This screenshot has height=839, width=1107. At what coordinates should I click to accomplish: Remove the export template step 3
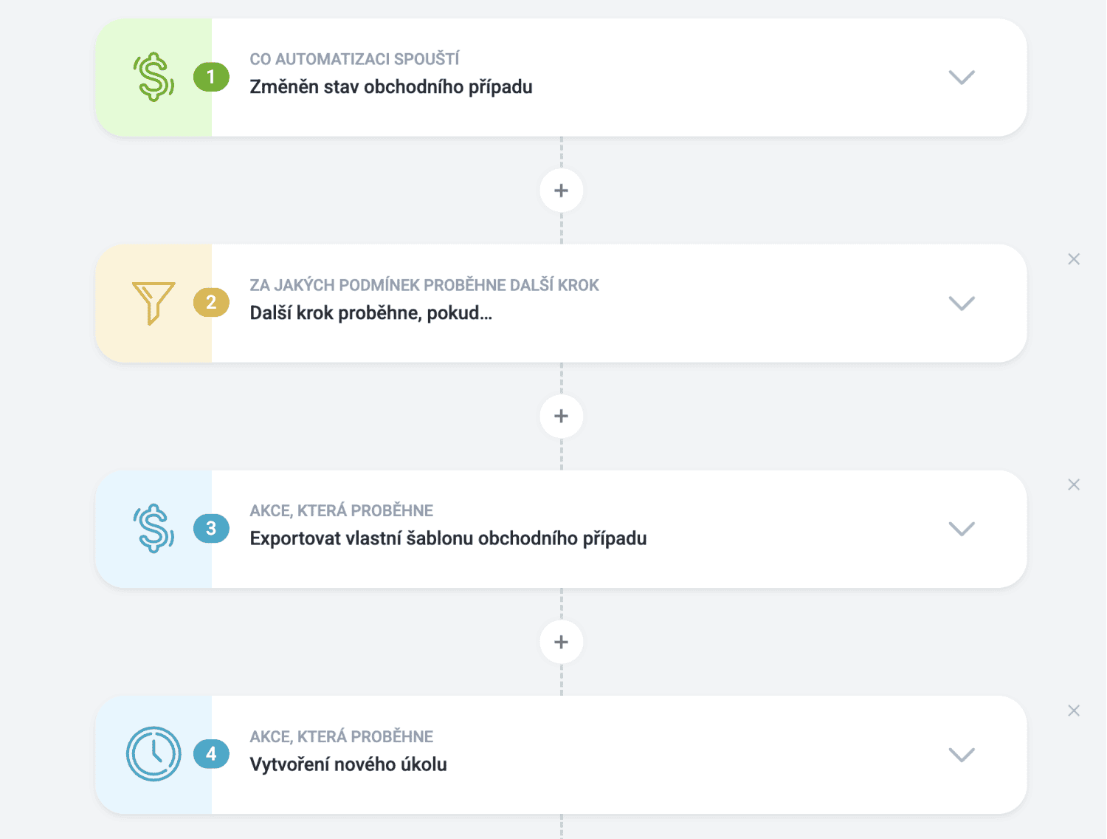coord(1074,484)
